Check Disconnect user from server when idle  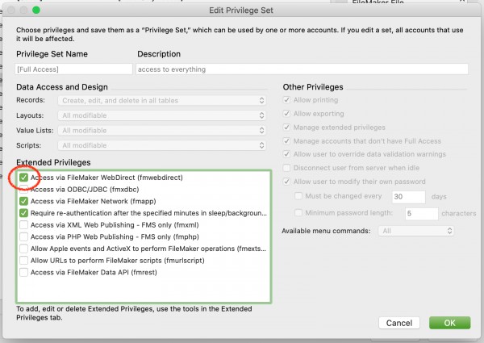[286, 168]
